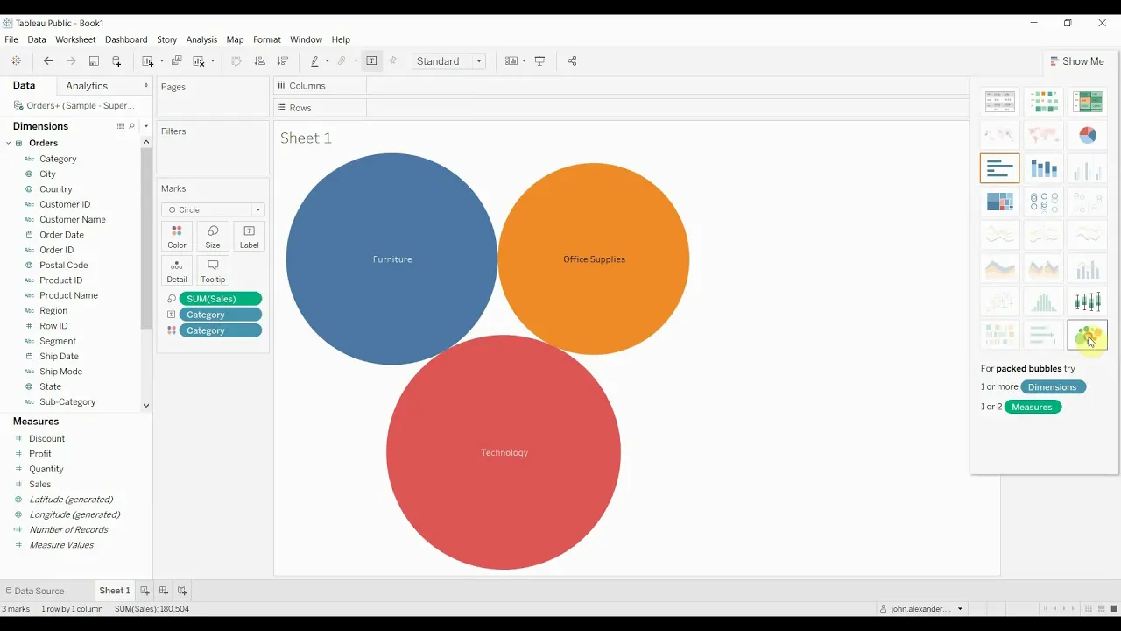Click the Undo back arrow in toolbar
The width and height of the screenshot is (1121, 631).
[x=48, y=61]
